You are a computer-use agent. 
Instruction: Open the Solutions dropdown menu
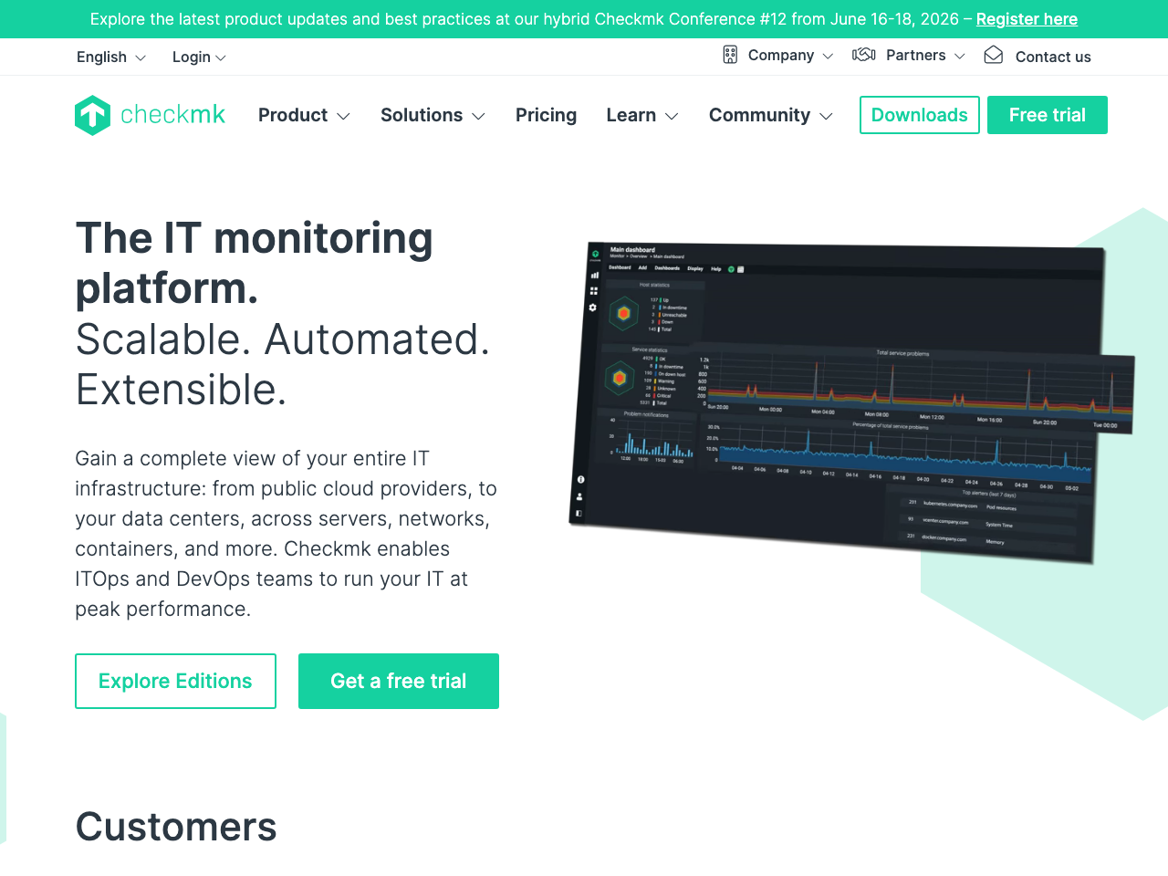click(x=433, y=115)
